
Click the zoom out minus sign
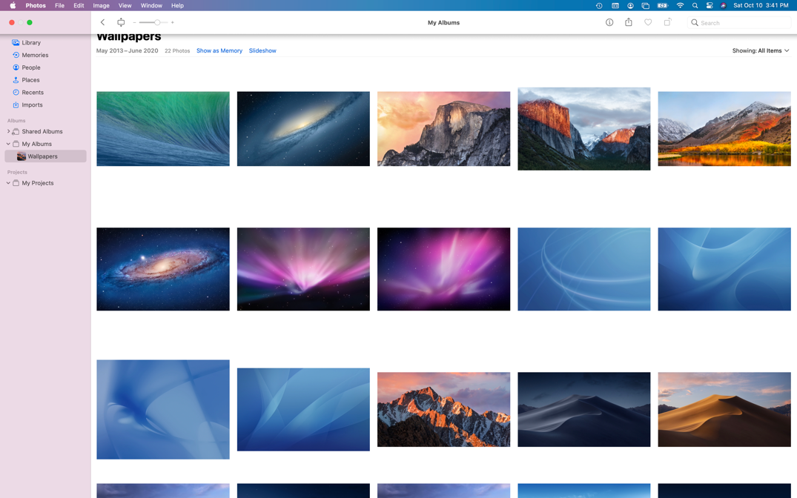click(134, 22)
